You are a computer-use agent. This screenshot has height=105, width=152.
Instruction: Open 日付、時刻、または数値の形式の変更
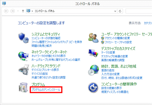pos(122,78)
